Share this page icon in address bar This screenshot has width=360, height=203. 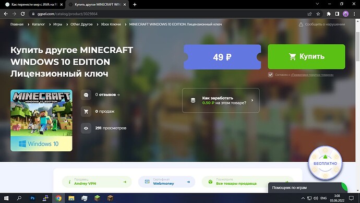coord(309,14)
